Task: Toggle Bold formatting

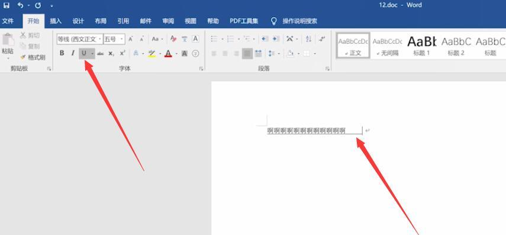Action: [62, 53]
